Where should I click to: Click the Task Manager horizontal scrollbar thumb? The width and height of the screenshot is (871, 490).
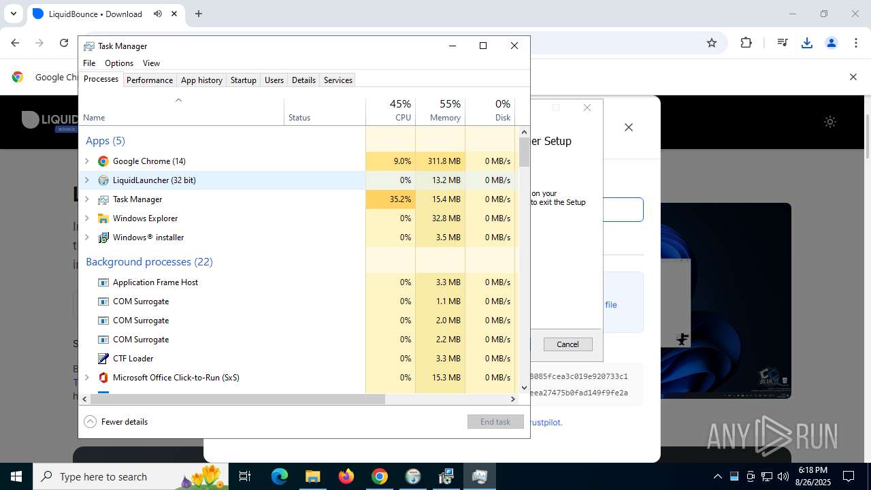[237, 399]
